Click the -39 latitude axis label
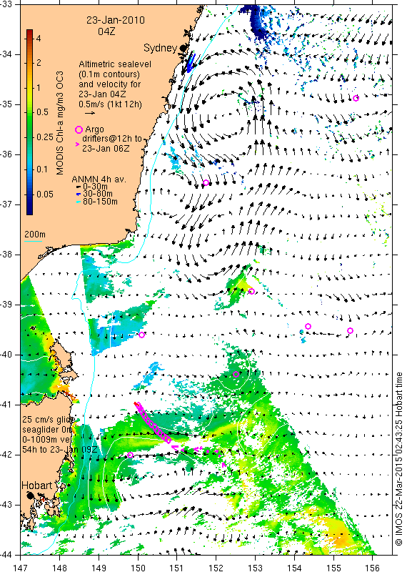The height and width of the screenshot is (572, 407). [6, 305]
